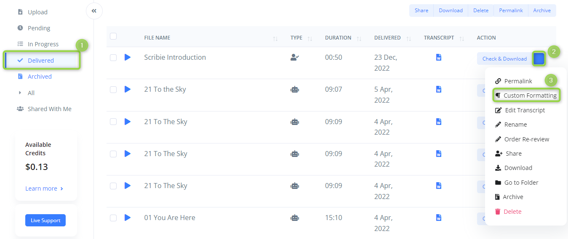This screenshot has width=568, height=239.
Task: Select checkbox for 01 You Are Here
Action: coord(113,218)
